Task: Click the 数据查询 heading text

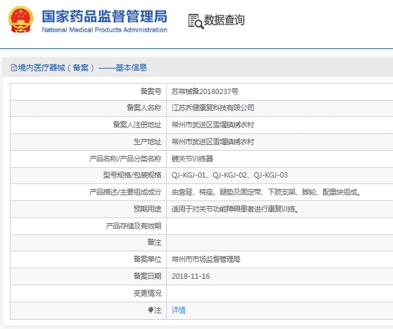Action: click(x=224, y=20)
